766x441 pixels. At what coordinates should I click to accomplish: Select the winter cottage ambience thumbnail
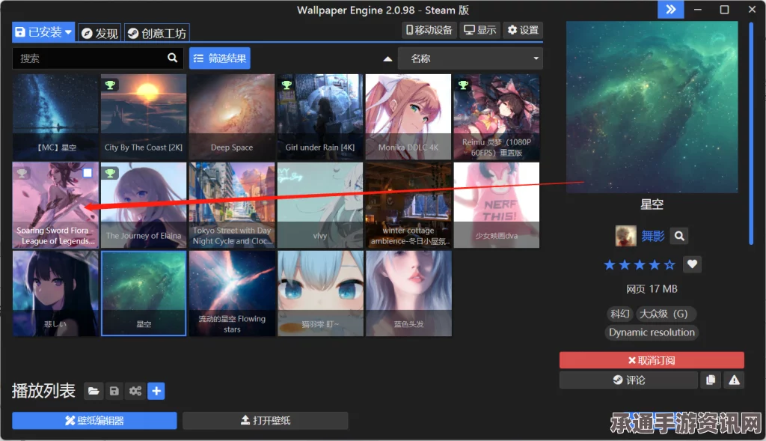tap(408, 205)
